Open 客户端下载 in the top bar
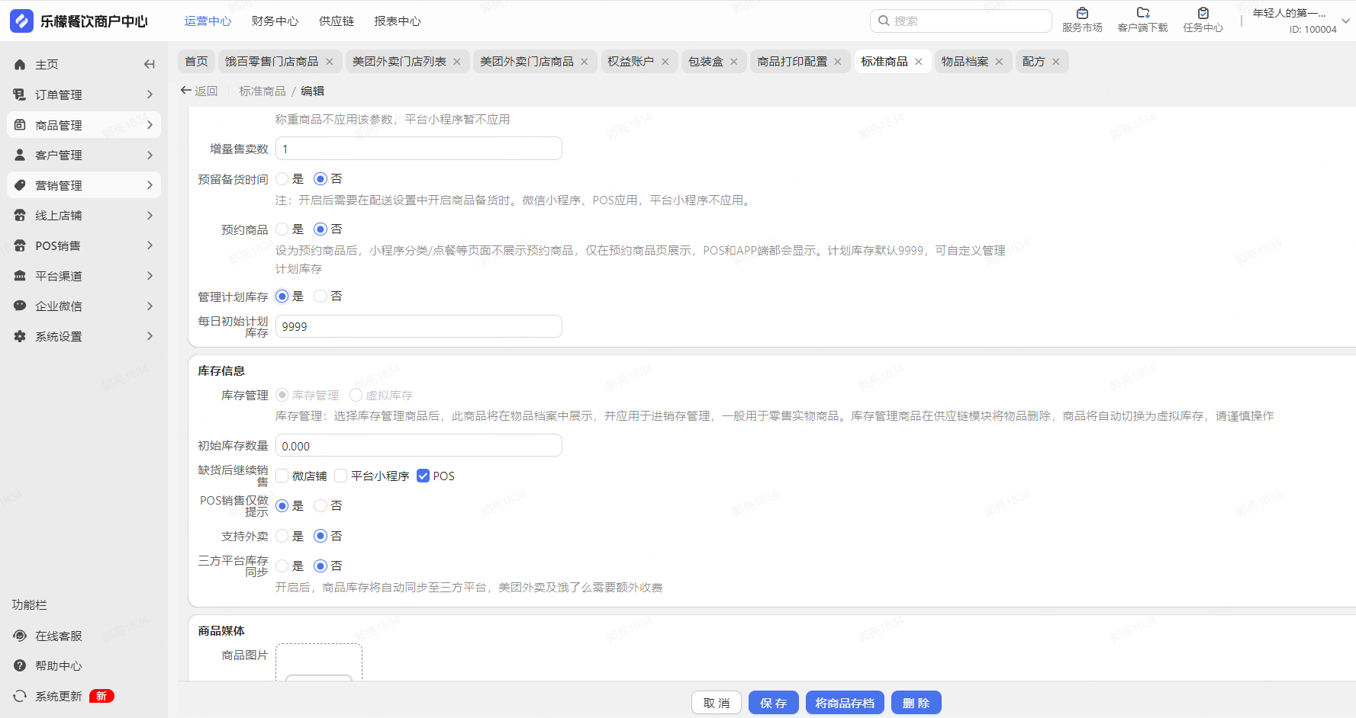Image resolution: width=1356 pixels, height=718 pixels. coord(1142,21)
